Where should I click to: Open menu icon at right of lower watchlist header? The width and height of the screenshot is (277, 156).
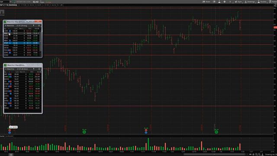pos(39,69)
